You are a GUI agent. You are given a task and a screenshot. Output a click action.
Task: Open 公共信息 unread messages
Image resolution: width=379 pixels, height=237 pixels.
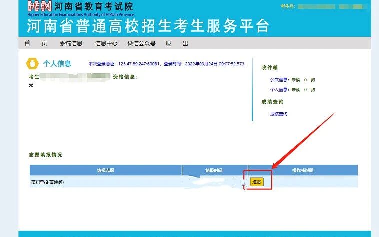pyautogui.click(x=279, y=80)
